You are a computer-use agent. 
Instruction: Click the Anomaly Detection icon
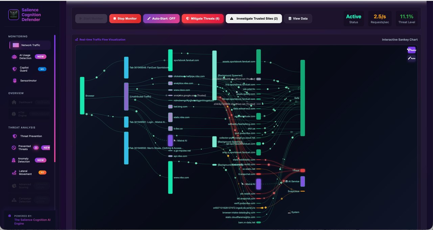(14, 160)
